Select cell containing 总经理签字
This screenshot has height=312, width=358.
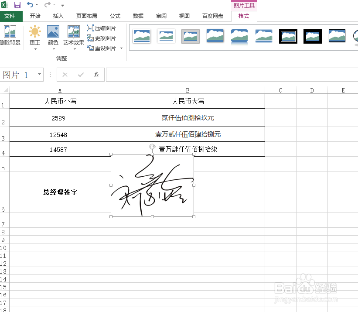[59, 192]
